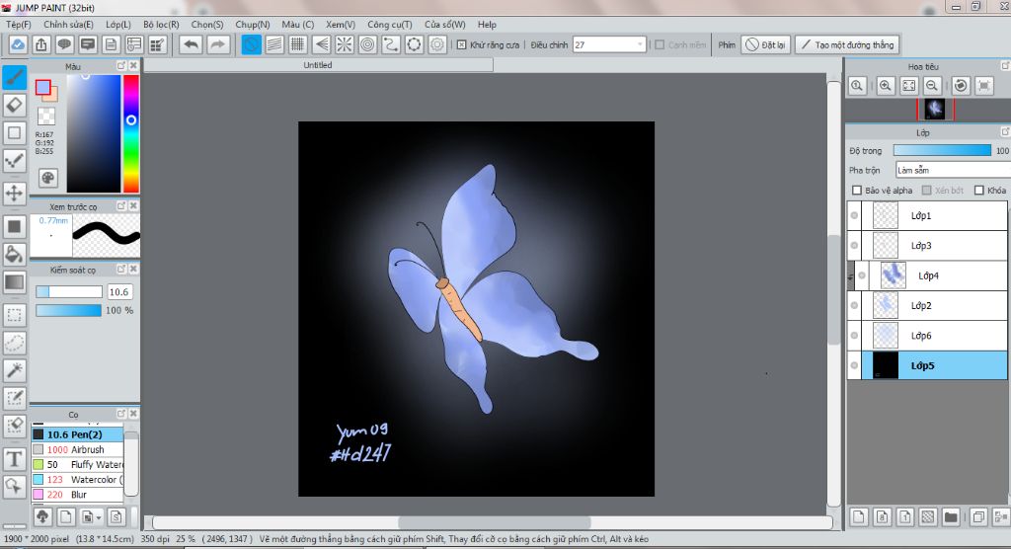
Task: Enable concentric circle snap guide
Action: (x=367, y=44)
